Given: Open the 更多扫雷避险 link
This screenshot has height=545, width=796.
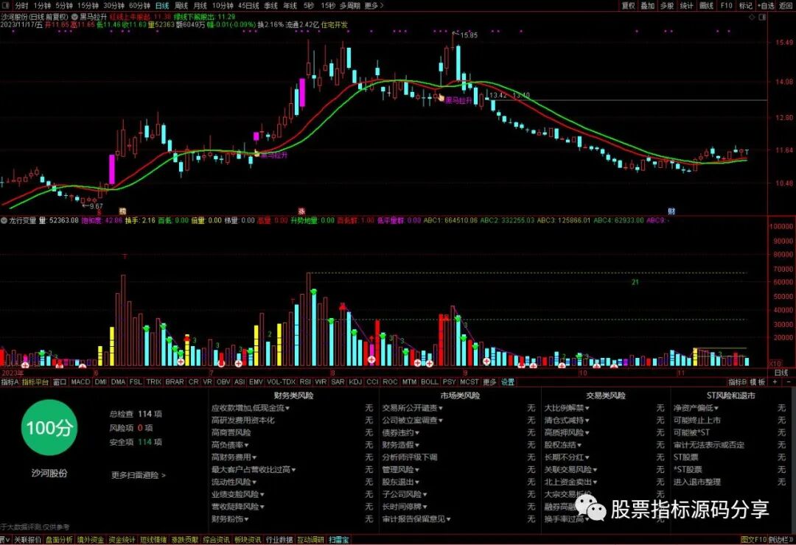Looking at the screenshot, I should 139,476.
